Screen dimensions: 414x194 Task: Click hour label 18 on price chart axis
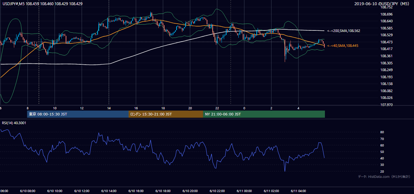[163, 108]
